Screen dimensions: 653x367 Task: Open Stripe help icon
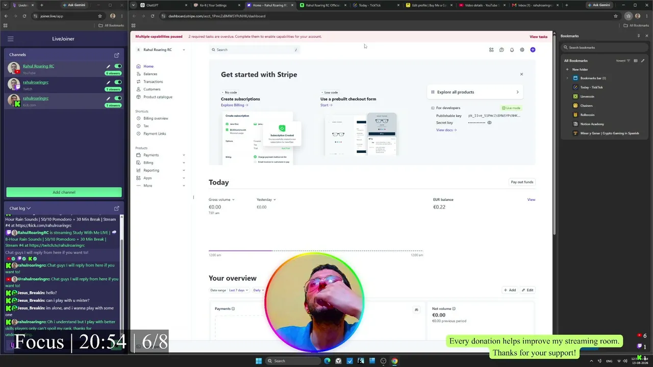pos(501,50)
